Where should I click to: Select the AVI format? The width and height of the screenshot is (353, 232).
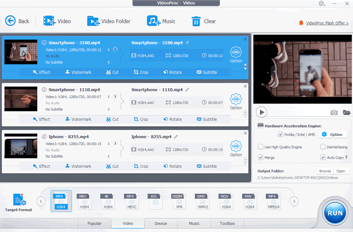[x=155, y=201]
